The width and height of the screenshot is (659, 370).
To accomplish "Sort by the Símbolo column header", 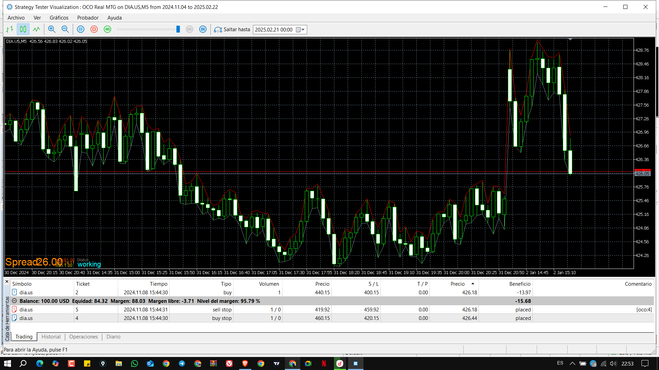I will pyautogui.click(x=42, y=284).
